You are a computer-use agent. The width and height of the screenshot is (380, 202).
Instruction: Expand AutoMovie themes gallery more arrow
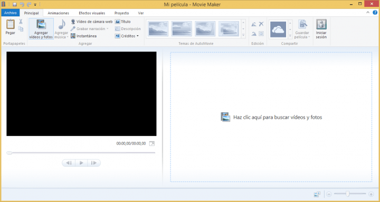(x=243, y=35)
